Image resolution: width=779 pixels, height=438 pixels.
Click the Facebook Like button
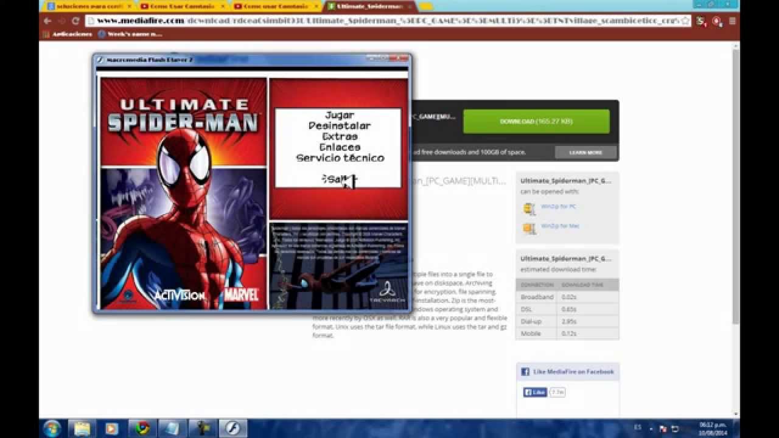[x=533, y=392]
